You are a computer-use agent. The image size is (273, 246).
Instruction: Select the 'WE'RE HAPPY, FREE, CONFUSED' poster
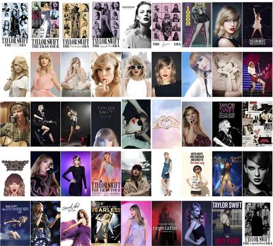197,174
